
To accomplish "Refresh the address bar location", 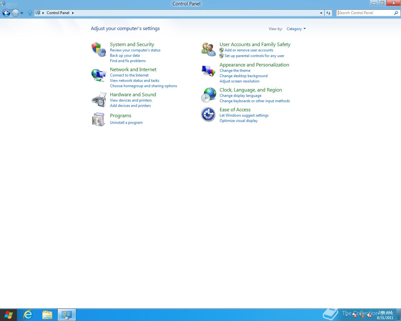I will [x=328, y=13].
